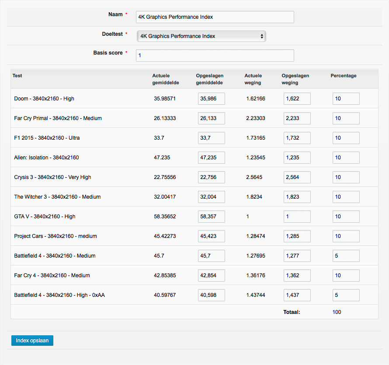
Task: Edit Battlefield 4 Medium percentage field
Action: tap(346, 256)
